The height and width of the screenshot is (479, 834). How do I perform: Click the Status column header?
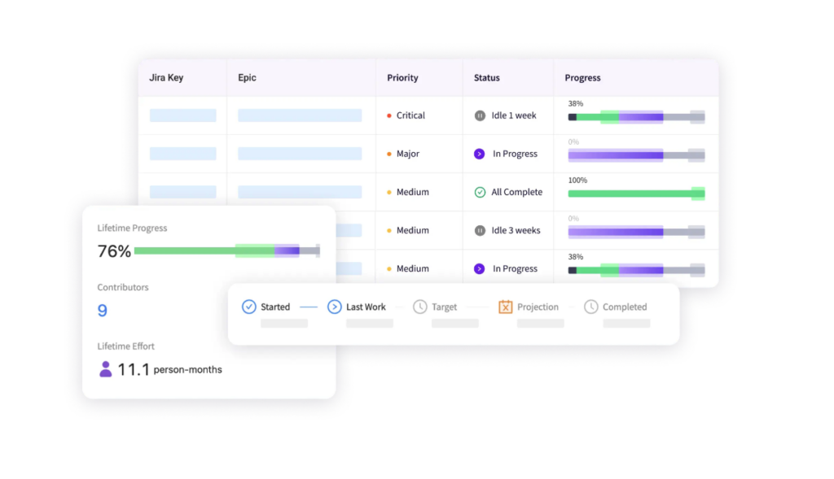click(x=487, y=78)
